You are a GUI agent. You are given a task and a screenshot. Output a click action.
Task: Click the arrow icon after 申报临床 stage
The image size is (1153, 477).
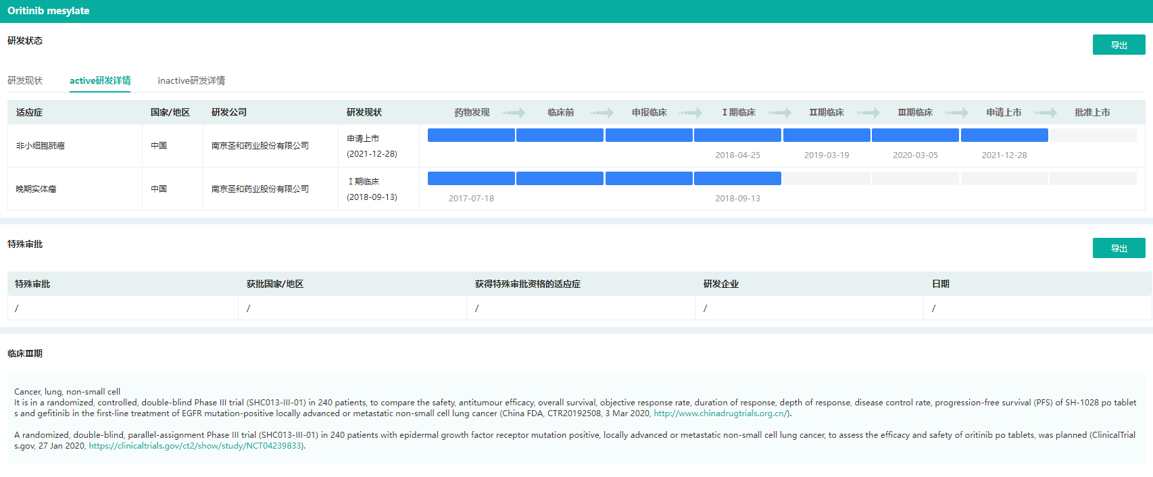tap(691, 113)
